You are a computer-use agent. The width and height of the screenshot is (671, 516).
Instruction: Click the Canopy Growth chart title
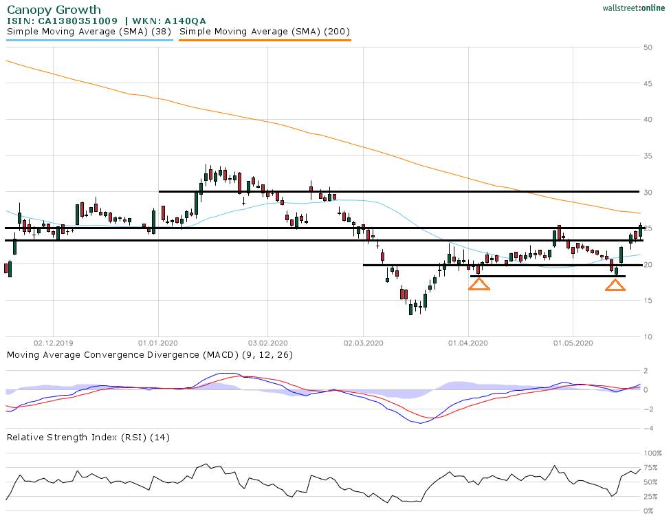(54, 10)
